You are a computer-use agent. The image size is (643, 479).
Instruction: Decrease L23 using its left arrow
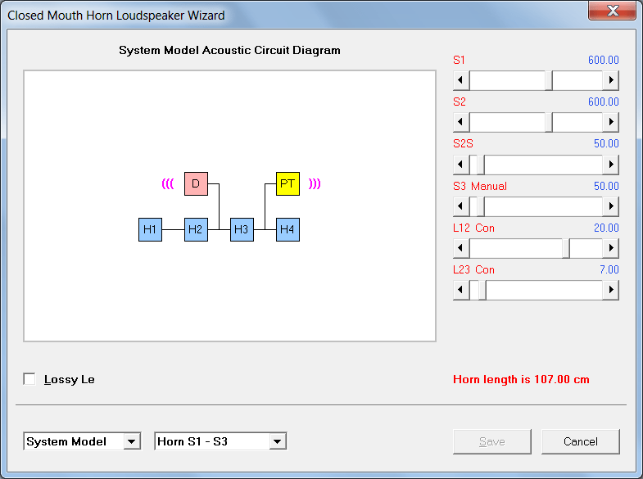click(x=461, y=290)
